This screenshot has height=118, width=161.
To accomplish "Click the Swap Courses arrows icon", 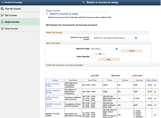I will (x=2, y=22).
